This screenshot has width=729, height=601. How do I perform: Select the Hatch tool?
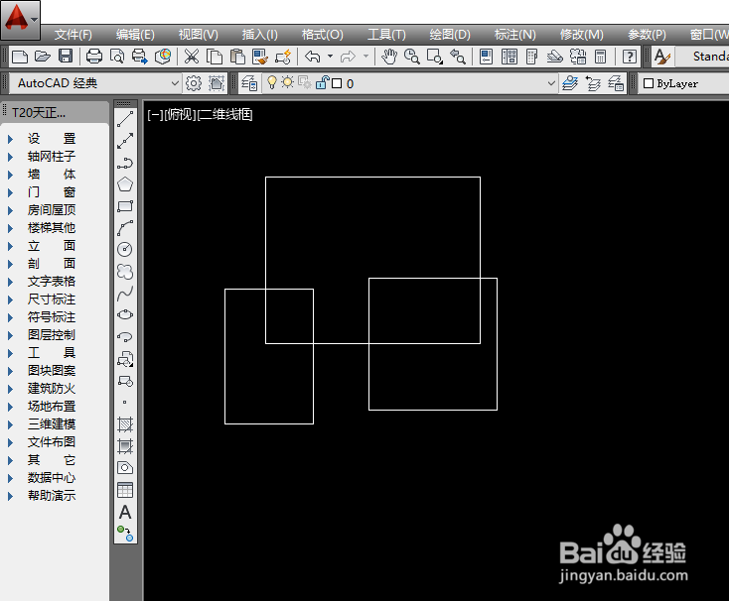point(125,423)
